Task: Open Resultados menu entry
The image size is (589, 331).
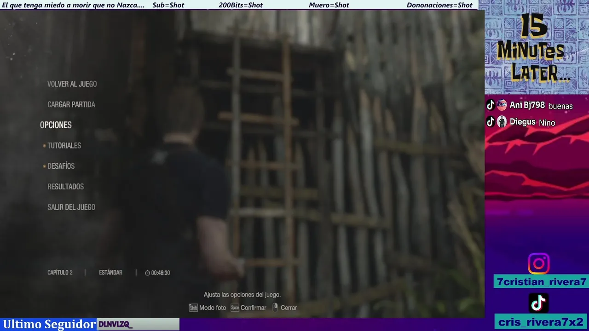Action: click(x=65, y=187)
